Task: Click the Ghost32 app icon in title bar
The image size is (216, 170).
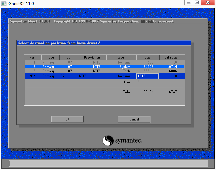Action: pyautogui.click(x=4, y=3)
